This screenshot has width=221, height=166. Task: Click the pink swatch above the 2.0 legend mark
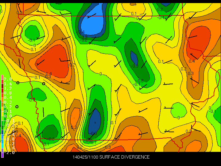(x=2, y=77)
